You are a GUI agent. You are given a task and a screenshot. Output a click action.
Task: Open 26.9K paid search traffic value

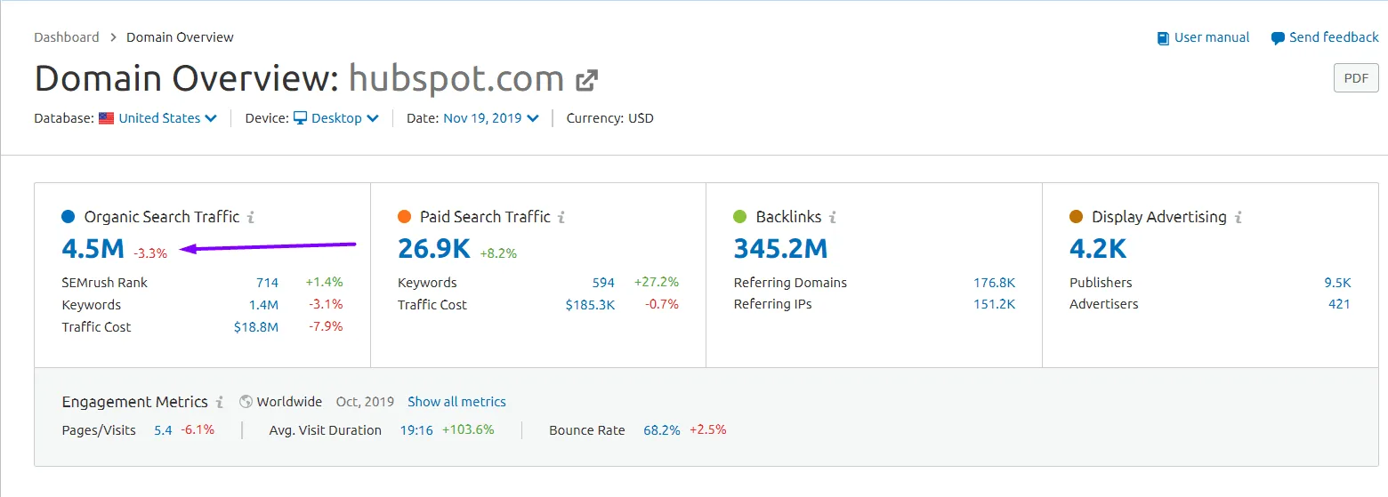(434, 249)
